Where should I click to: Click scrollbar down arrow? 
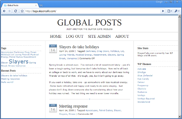(x=180, y=117)
